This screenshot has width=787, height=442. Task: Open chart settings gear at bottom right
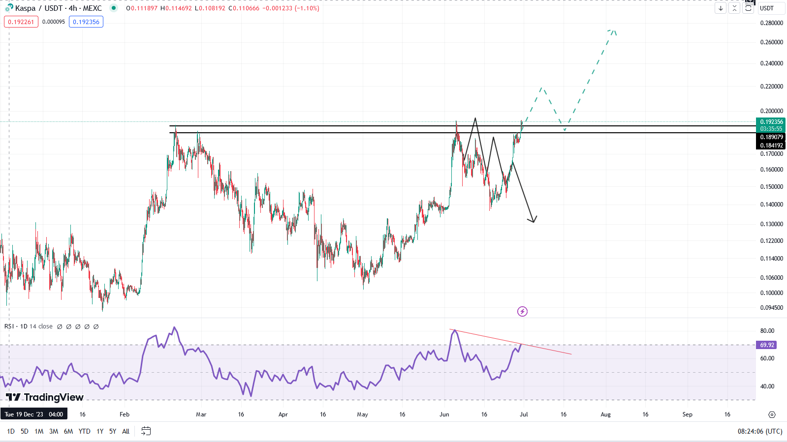[772, 414]
